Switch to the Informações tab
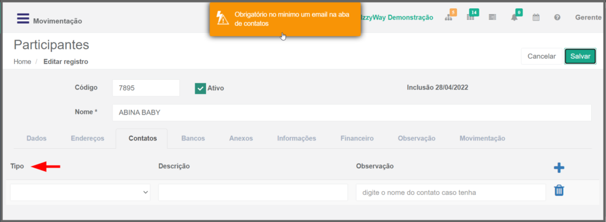Viewport: 606px width, 222px height. (x=296, y=138)
